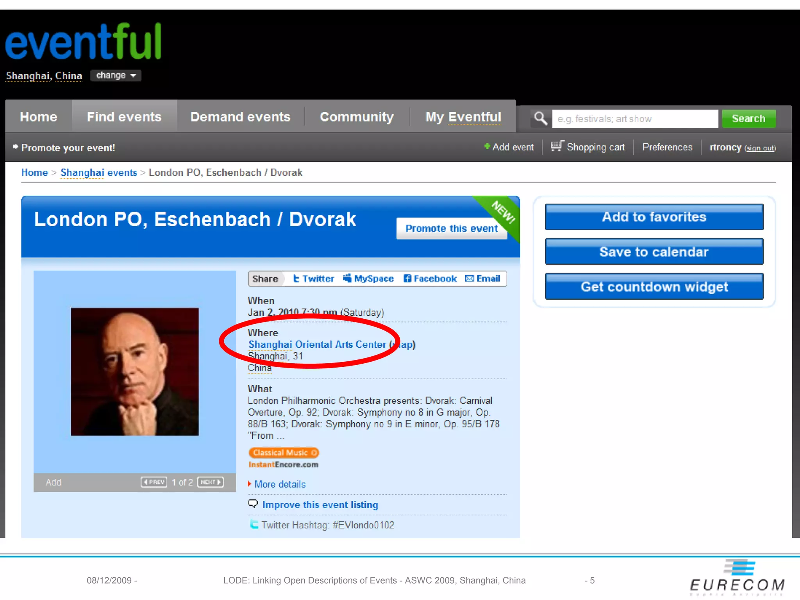
Task: Open the Demand events tab
Action: click(x=240, y=116)
